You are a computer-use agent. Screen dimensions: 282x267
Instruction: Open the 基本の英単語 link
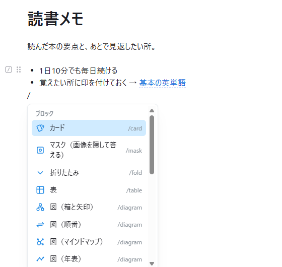162,83
